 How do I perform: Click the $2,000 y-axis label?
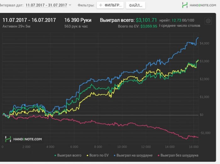tap(204, 79)
